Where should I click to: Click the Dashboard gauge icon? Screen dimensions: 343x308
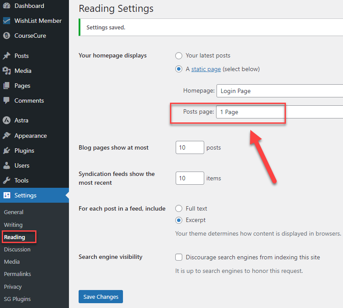coord(7,6)
